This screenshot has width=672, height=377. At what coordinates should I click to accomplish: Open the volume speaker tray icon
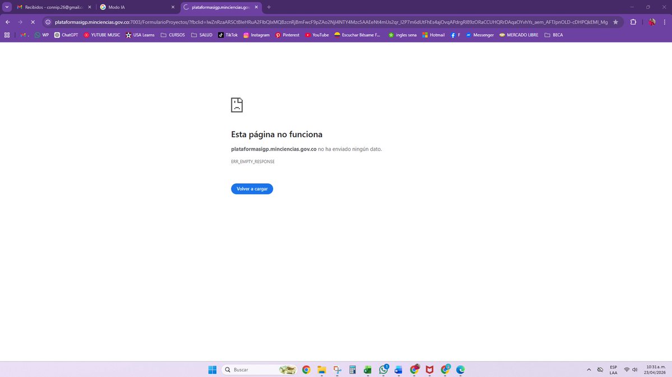[x=634, y=370]
